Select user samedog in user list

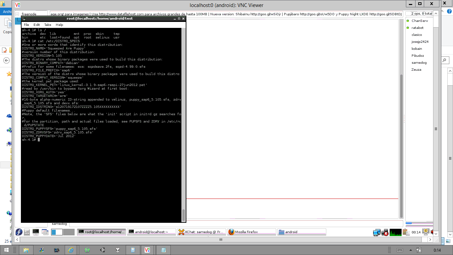(x=420, y=62)
